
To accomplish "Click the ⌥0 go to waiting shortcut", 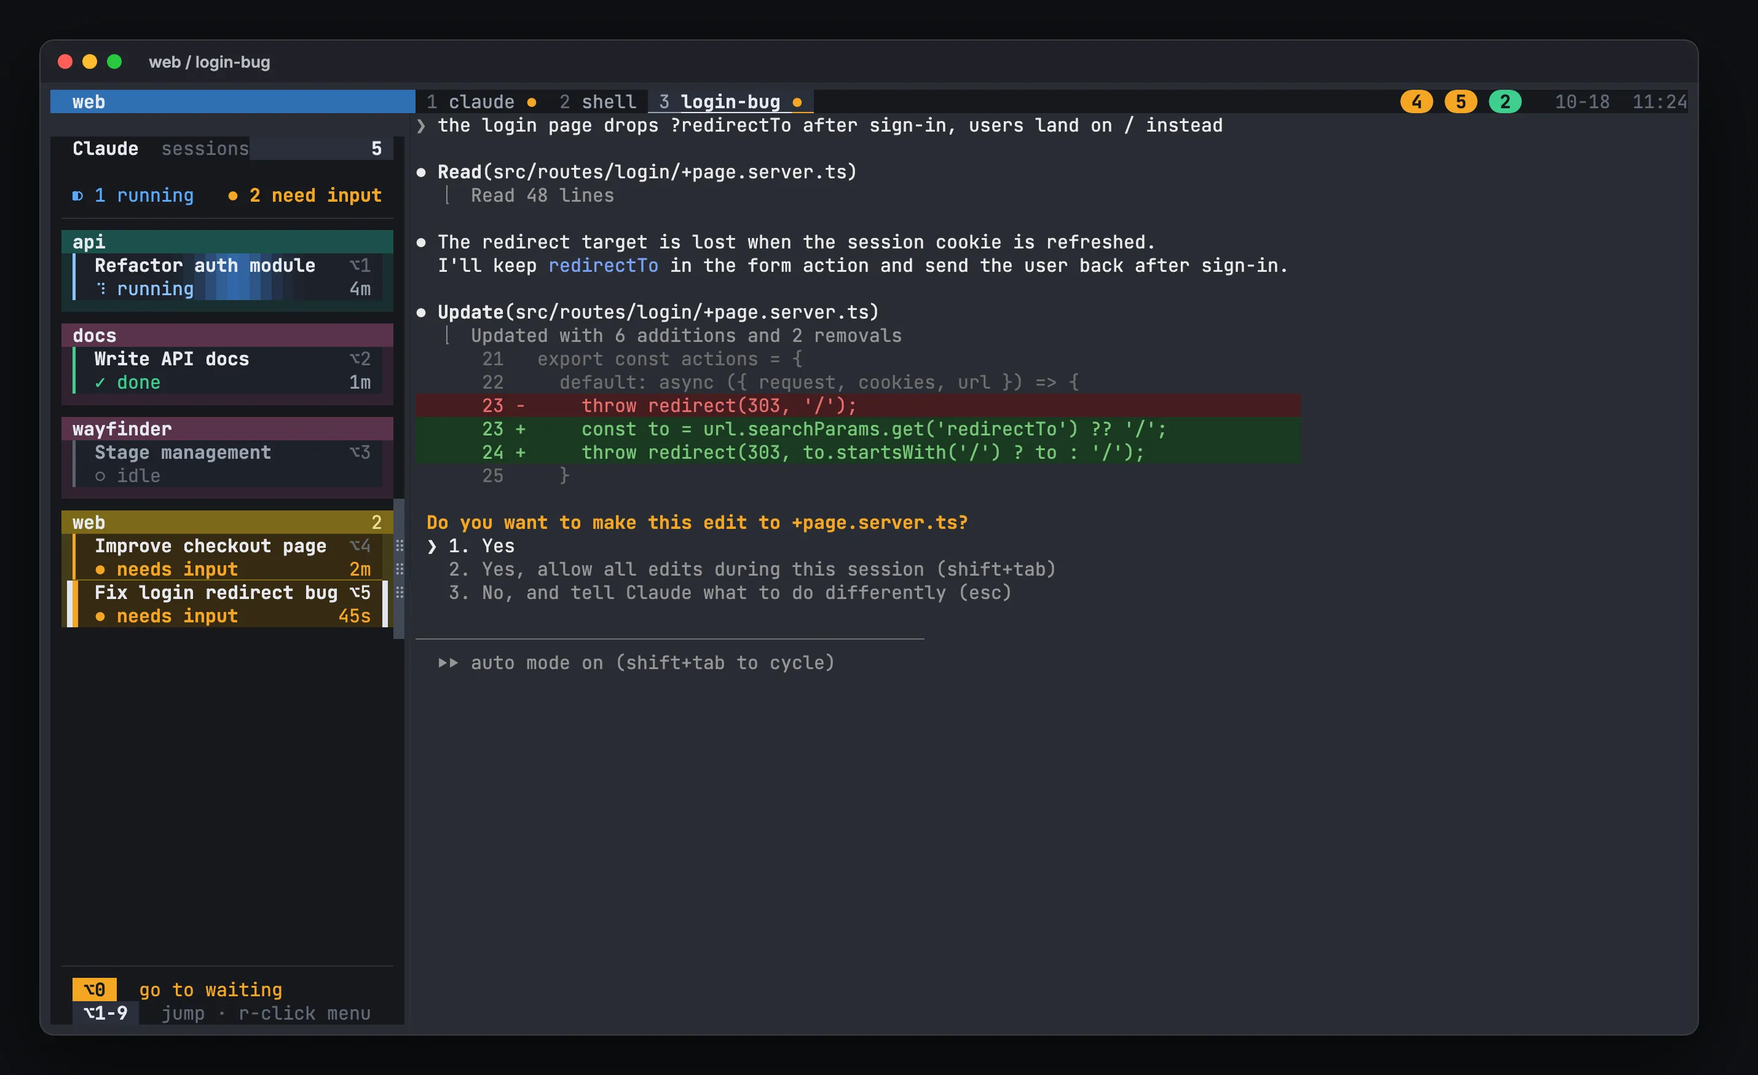I will coord(177,990).
